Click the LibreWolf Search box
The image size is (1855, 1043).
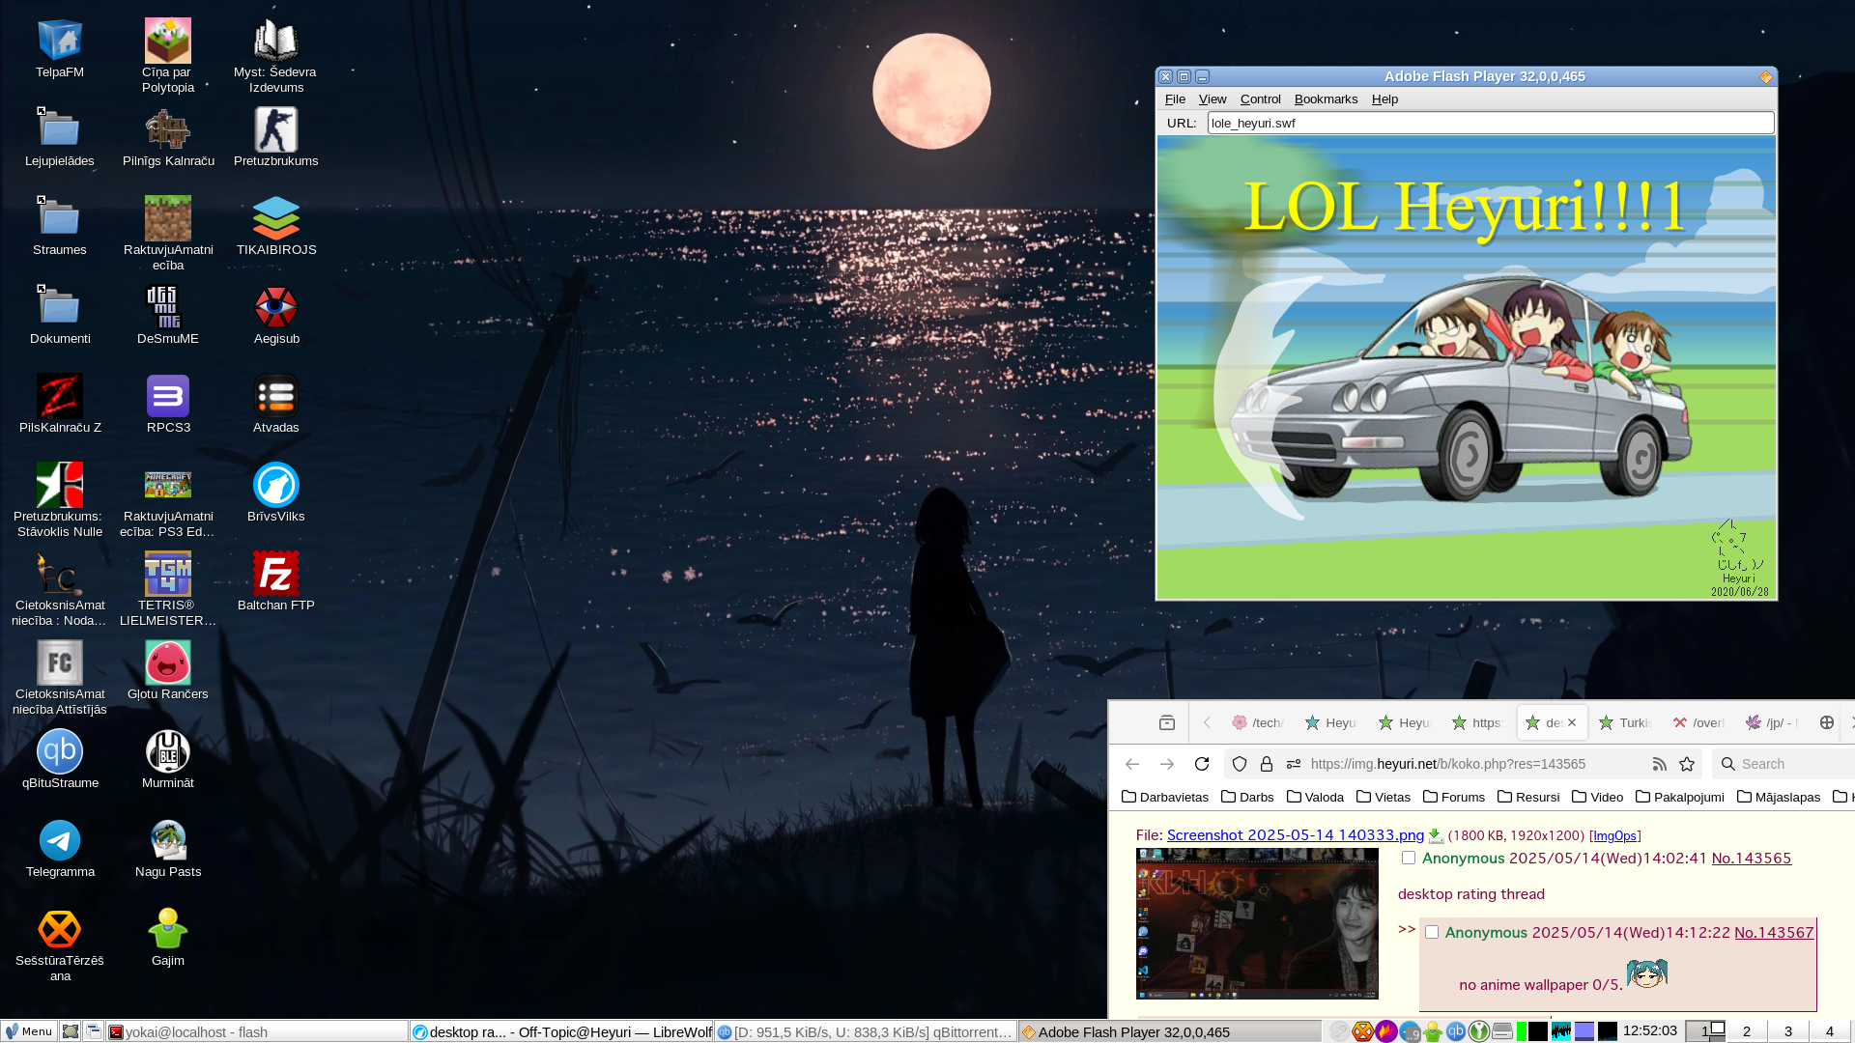coord(1784,764)
